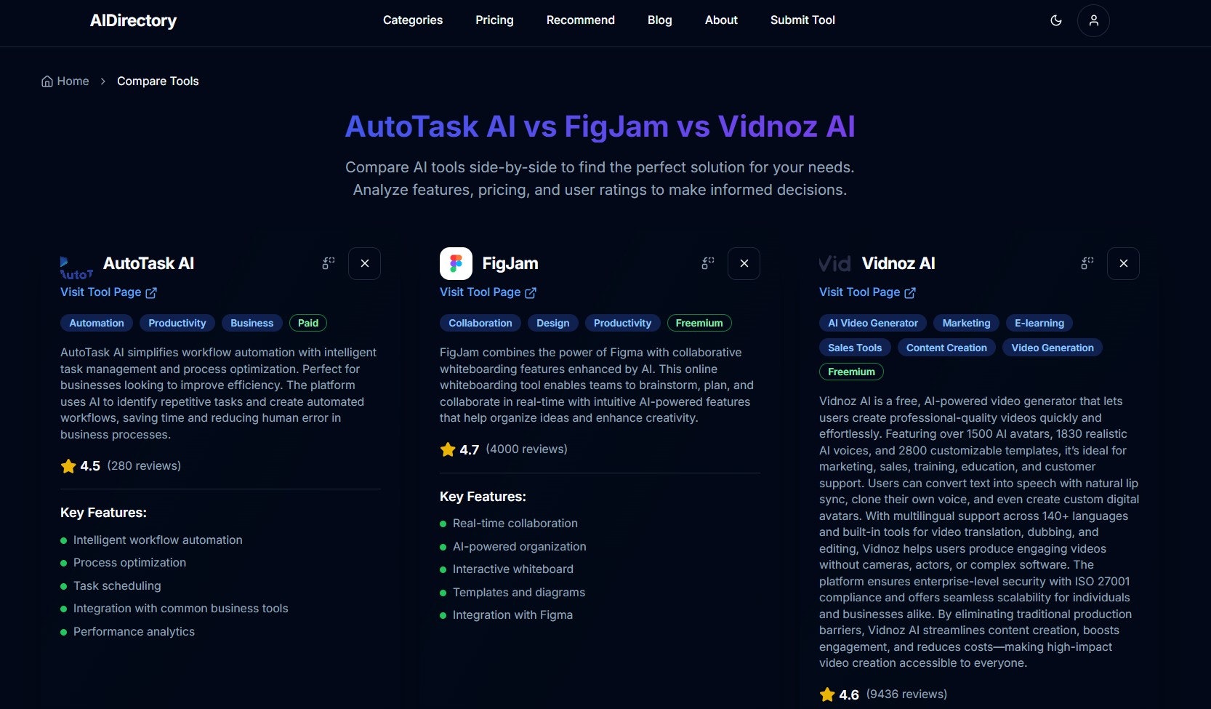The image size is (1211, 709).
Task: Click the Paid pricing badge
Action: 308,323
